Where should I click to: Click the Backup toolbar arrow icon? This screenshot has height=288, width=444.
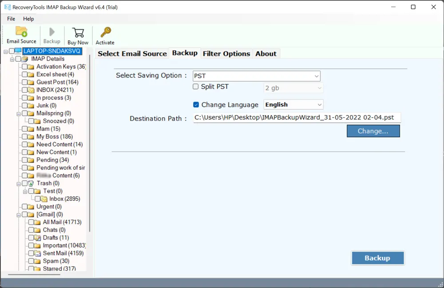click(52, 32)
